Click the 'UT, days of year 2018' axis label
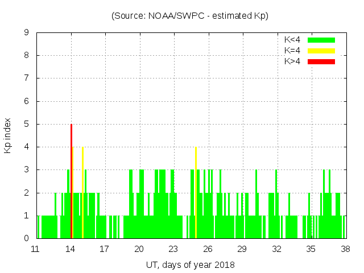 189,264
